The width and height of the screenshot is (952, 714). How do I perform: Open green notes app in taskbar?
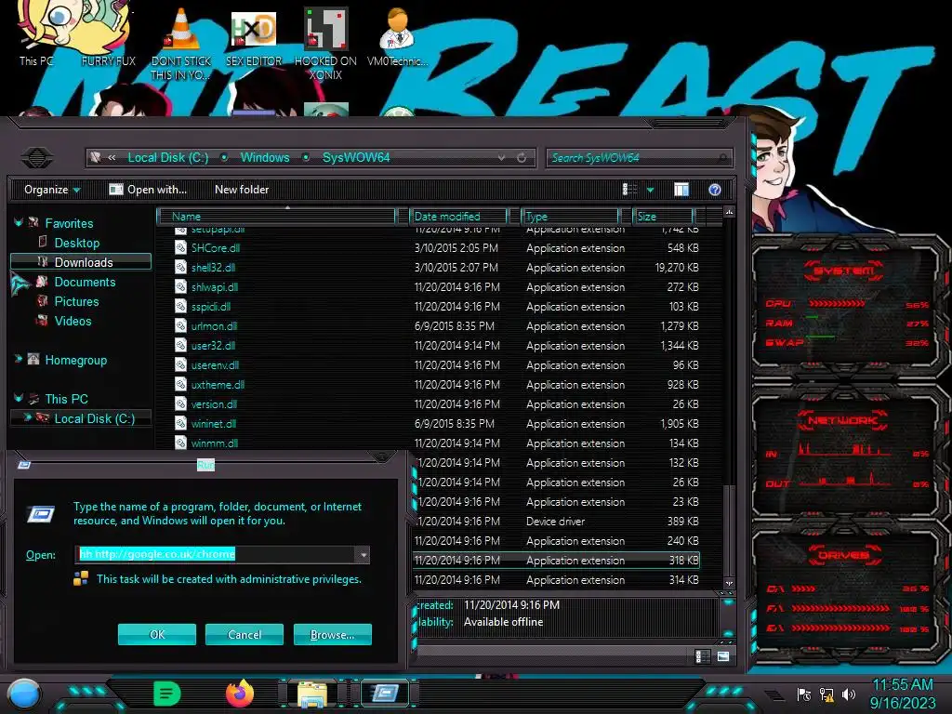click(167, 694)
